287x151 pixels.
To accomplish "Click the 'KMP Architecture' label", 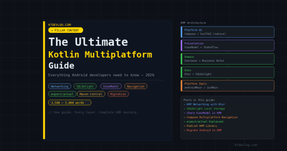I will click(x=193, y=23).
